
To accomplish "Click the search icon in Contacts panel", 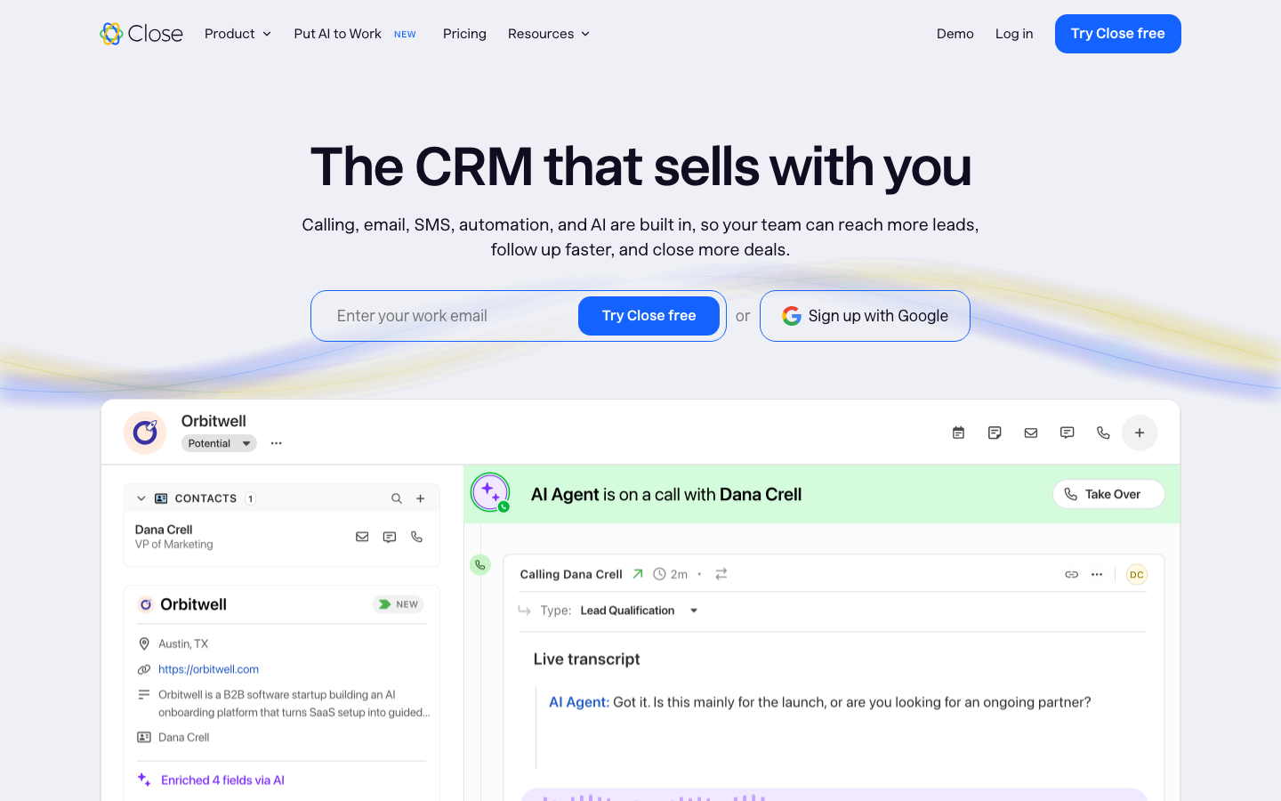I will click(397, 498).
